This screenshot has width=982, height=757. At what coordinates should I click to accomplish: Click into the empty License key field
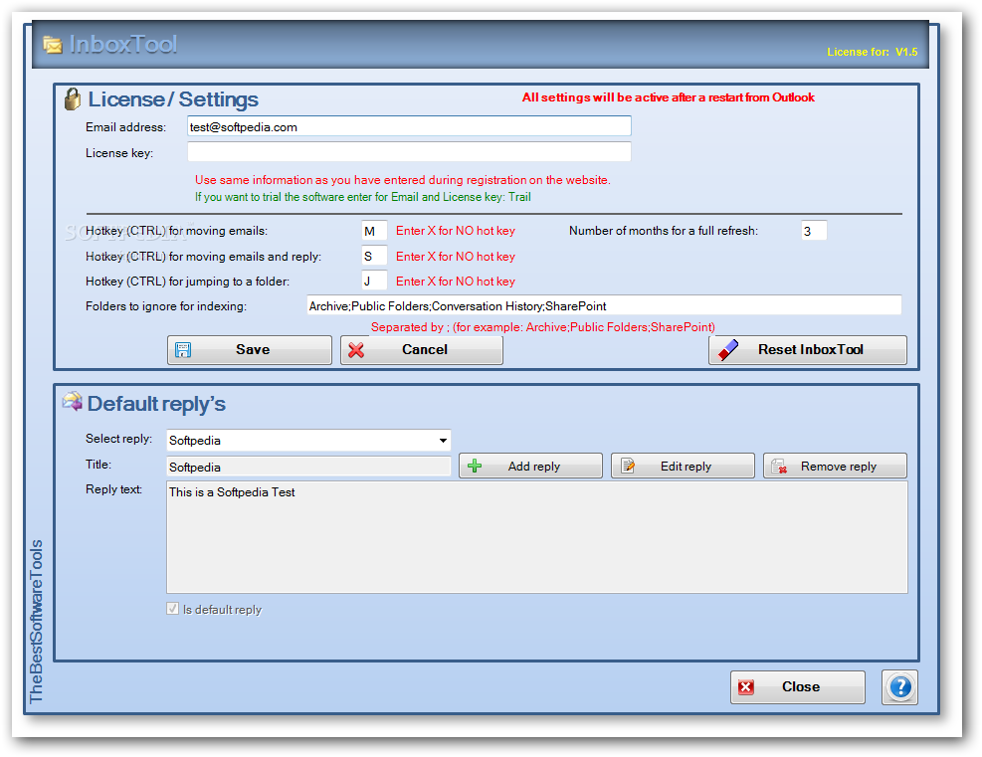409,152
